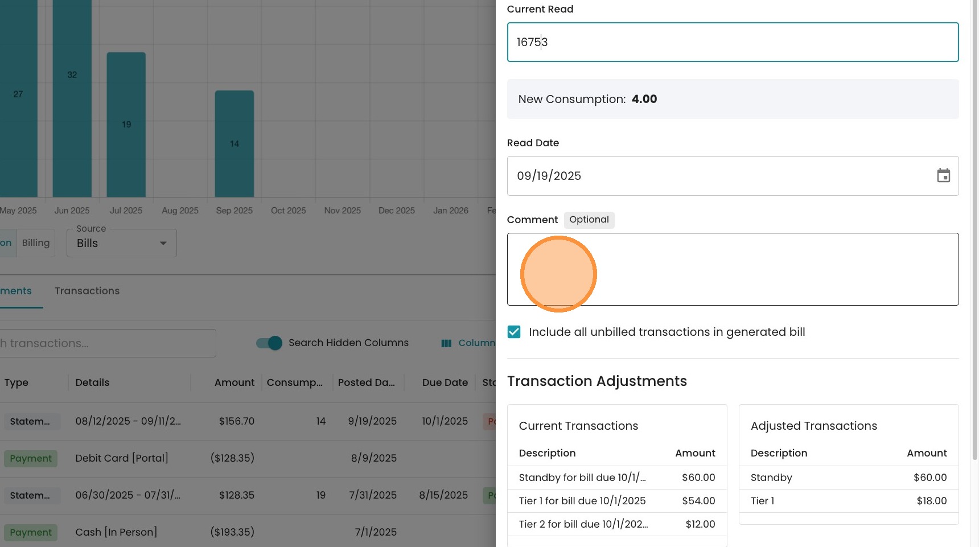Click the Details column header
This screenshot has width=979, height=547.
92,383
